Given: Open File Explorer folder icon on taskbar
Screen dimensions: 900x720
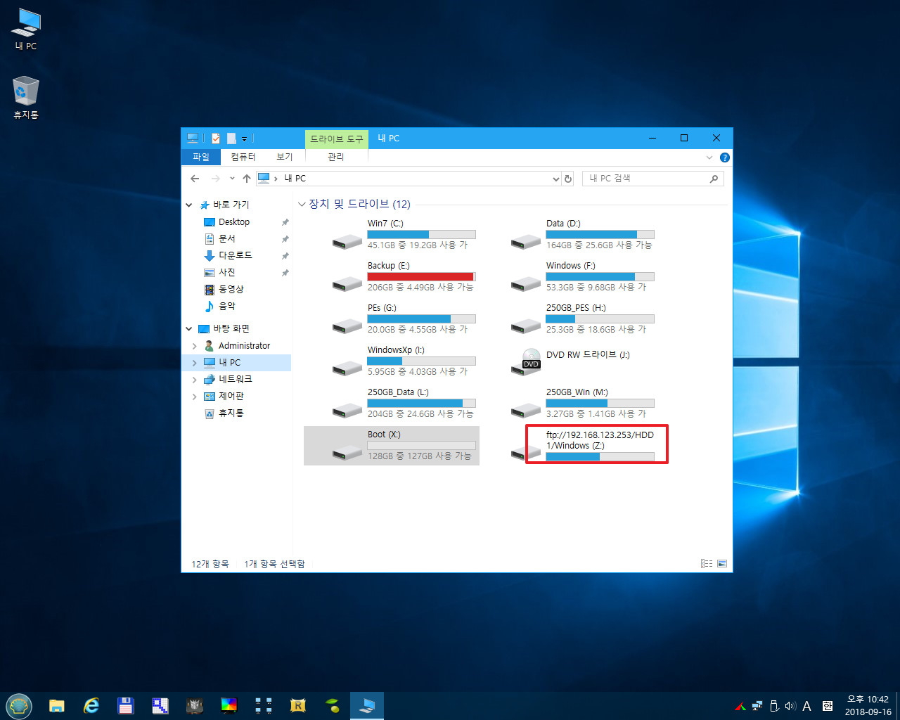Looking at the screenshot, I should tap(57, 705).
